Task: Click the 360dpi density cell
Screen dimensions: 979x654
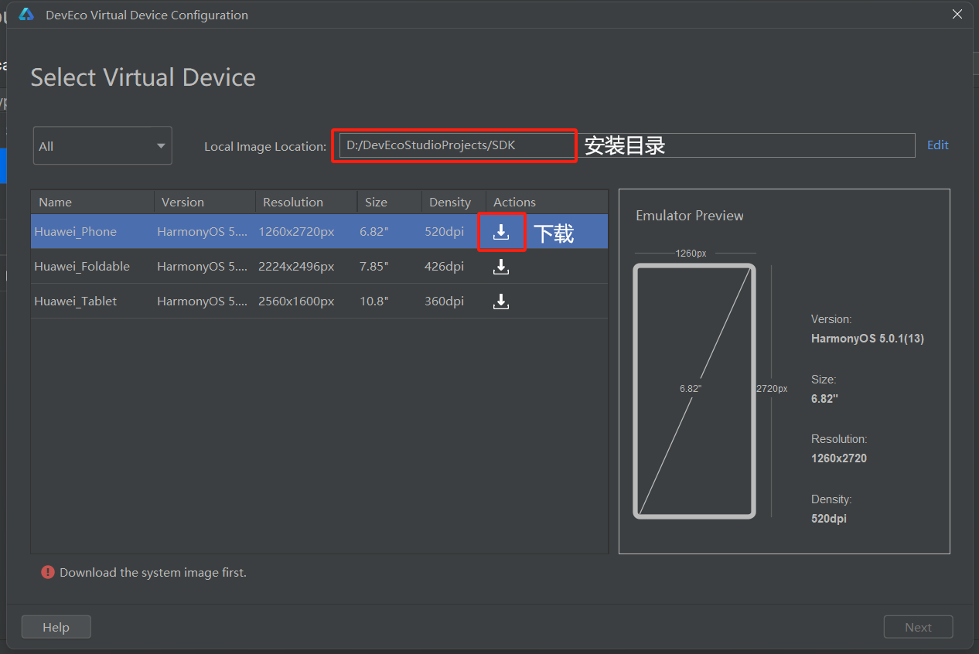Action: click(444, 301)
